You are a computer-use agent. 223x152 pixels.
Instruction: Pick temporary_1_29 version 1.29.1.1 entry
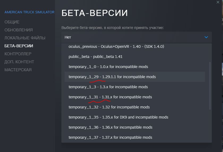coord(135,77)
